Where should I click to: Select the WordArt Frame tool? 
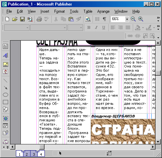[x=6, y=55]
